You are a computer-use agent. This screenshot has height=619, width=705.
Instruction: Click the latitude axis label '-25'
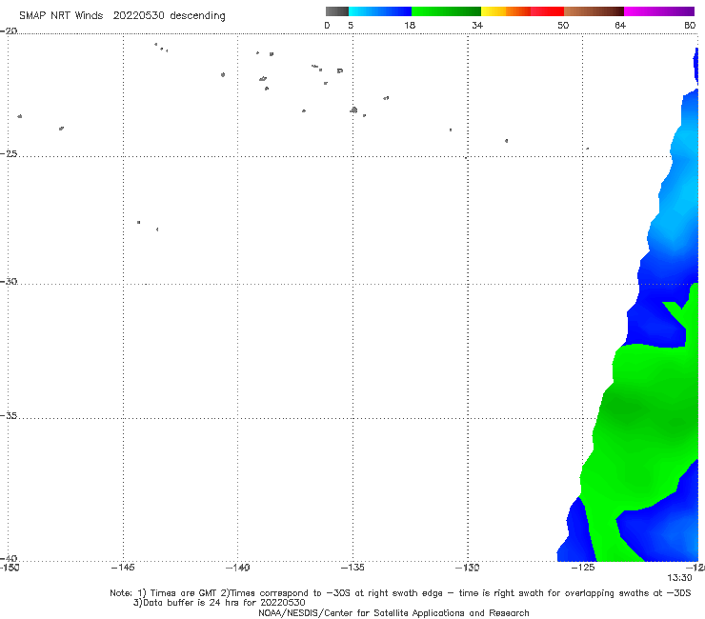click(9, 153)
